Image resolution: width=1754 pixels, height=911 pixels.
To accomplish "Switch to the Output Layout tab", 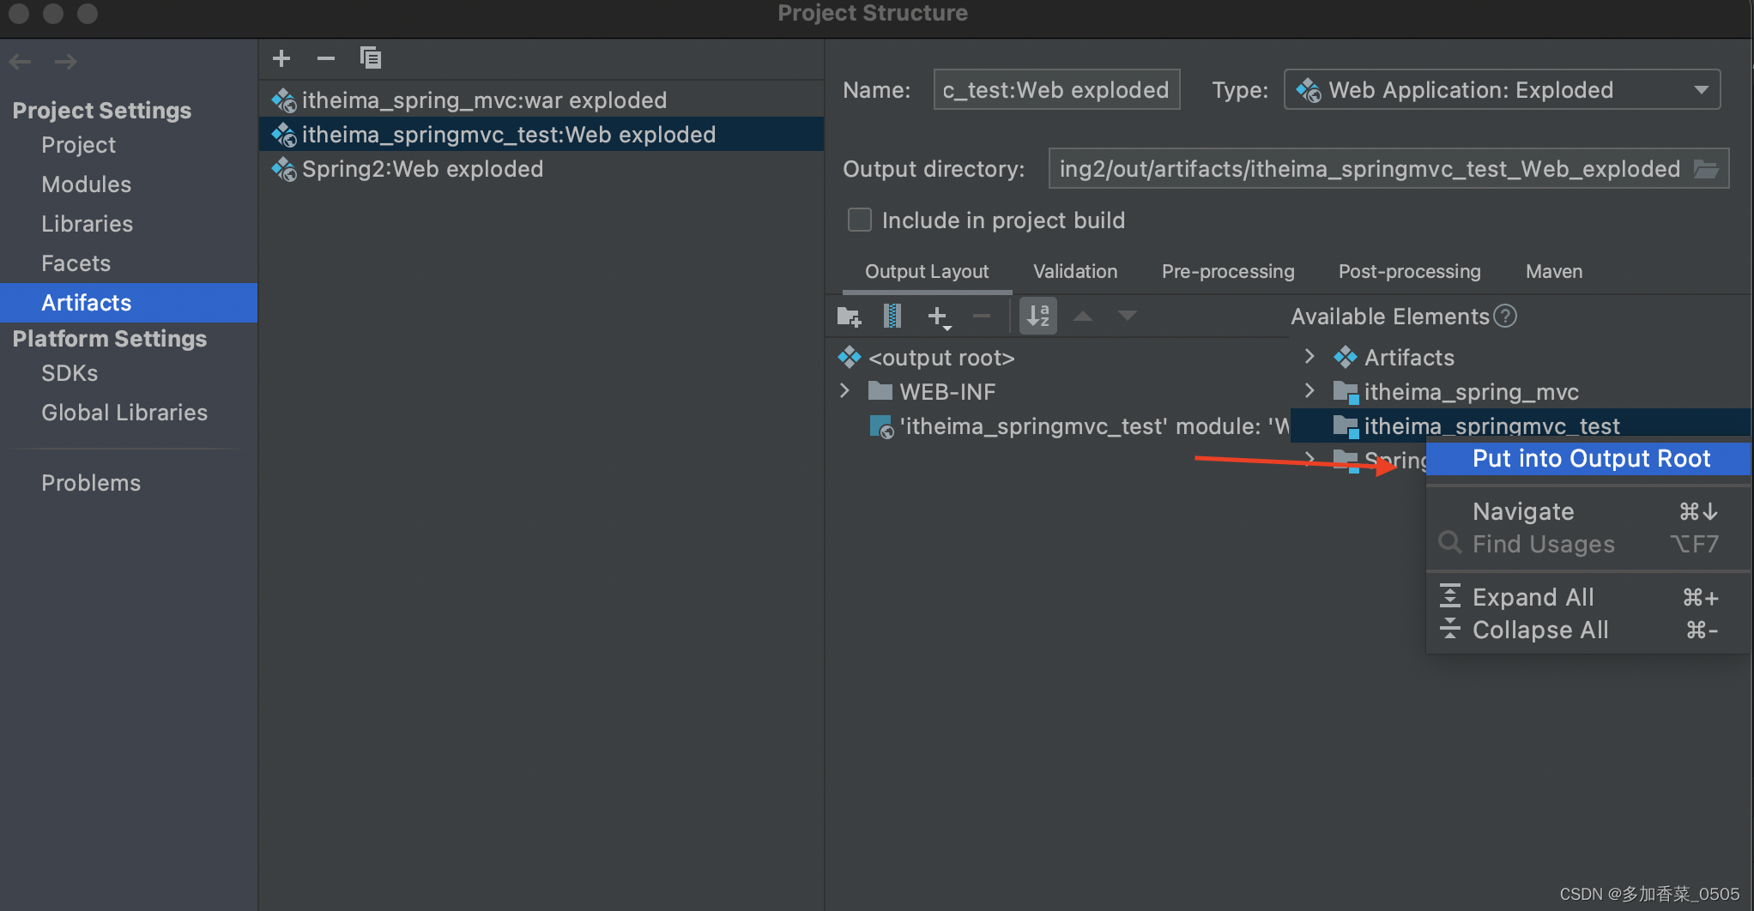I will click(927, 272).
